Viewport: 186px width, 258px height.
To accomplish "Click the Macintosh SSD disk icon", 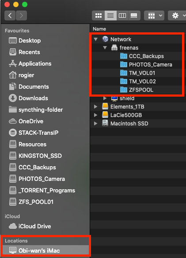I will (105, 123).
